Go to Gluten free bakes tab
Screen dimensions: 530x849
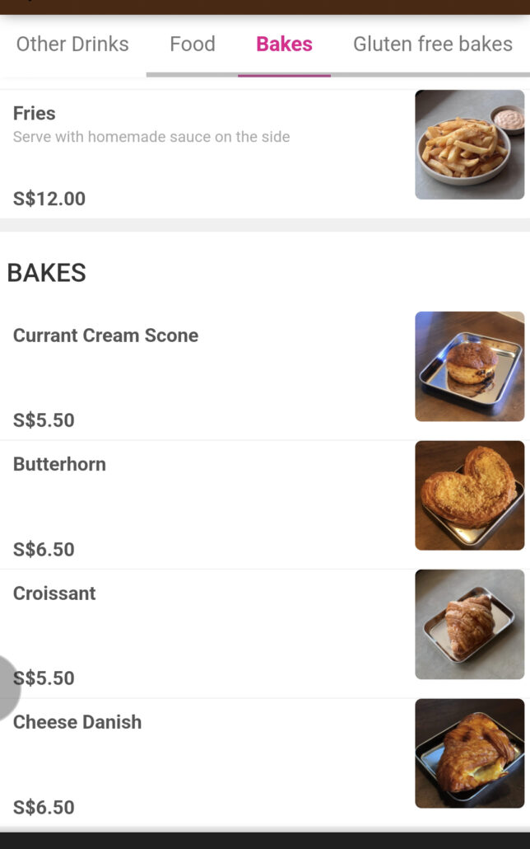tap(432, 44)
